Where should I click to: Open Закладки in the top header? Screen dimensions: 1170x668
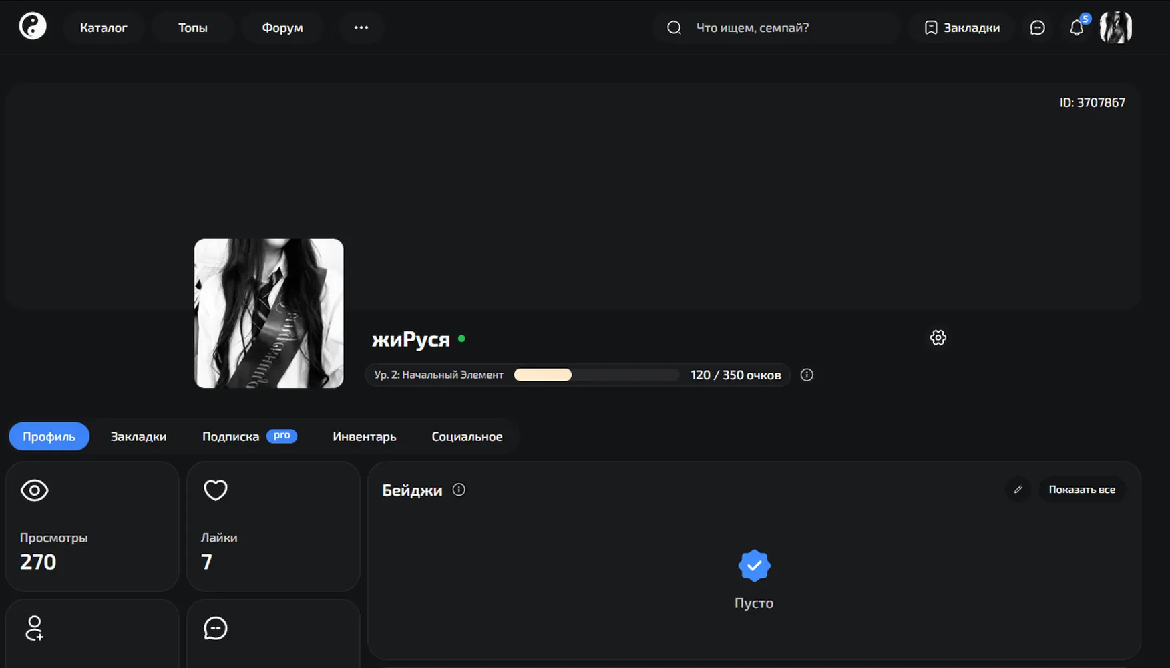pos(962,27)
